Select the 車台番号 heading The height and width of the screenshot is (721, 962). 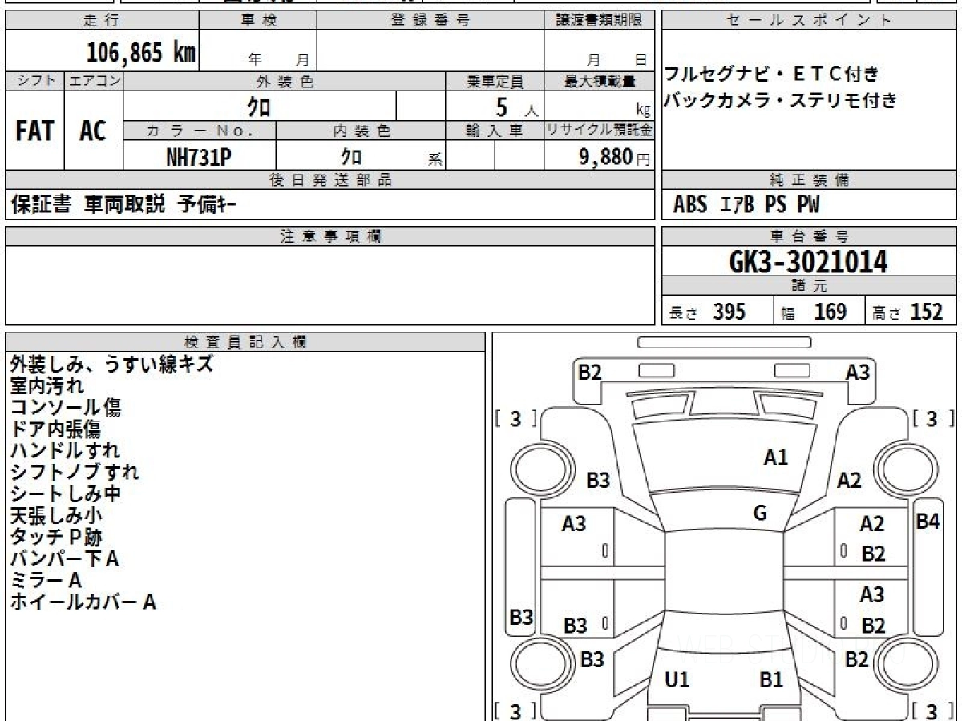809,236
